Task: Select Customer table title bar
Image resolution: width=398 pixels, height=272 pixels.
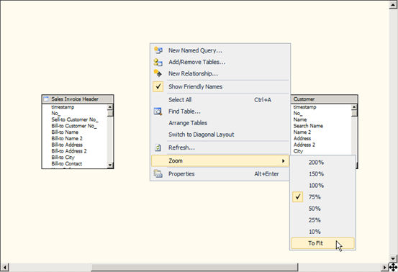Action: point(324,99)
